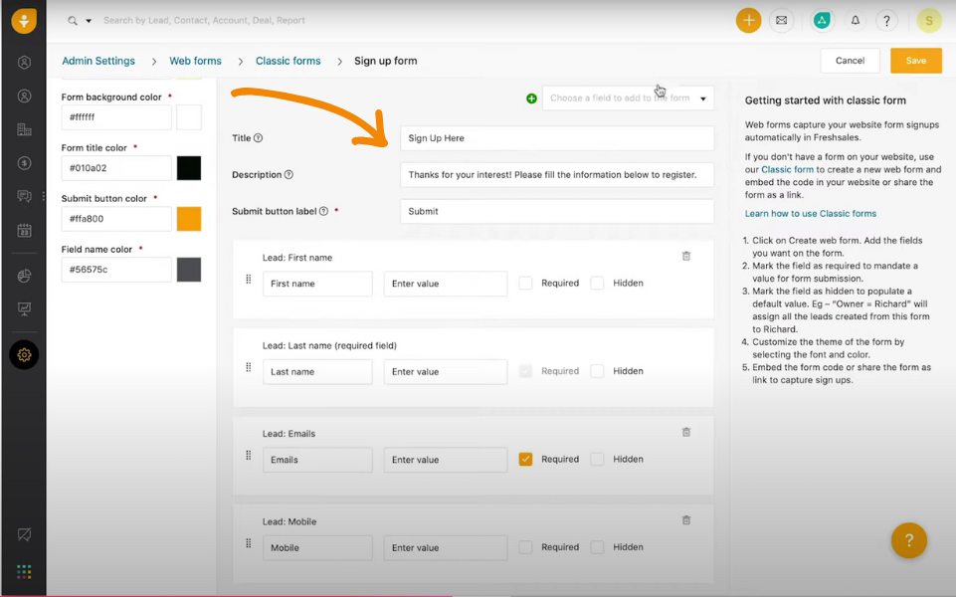Open Calendar icon in sidebar
The image size is (956, 597).
tap(25, 231)
